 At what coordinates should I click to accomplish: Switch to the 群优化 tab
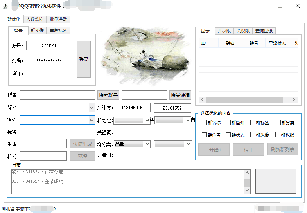[x=14, y=19]
